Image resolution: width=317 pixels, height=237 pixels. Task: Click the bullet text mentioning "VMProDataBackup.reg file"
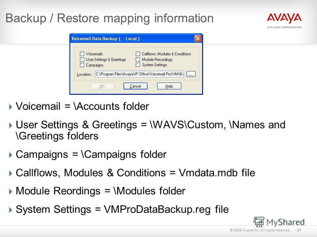122,209
